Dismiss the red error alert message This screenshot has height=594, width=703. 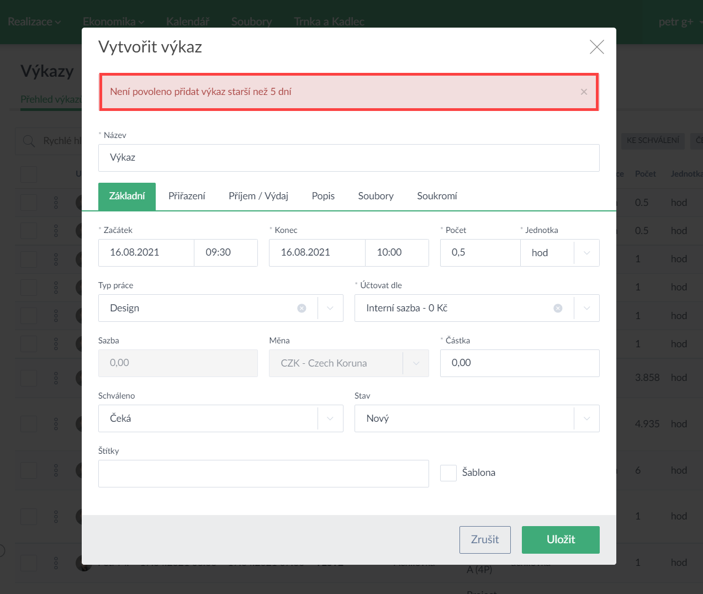(584, 92)
